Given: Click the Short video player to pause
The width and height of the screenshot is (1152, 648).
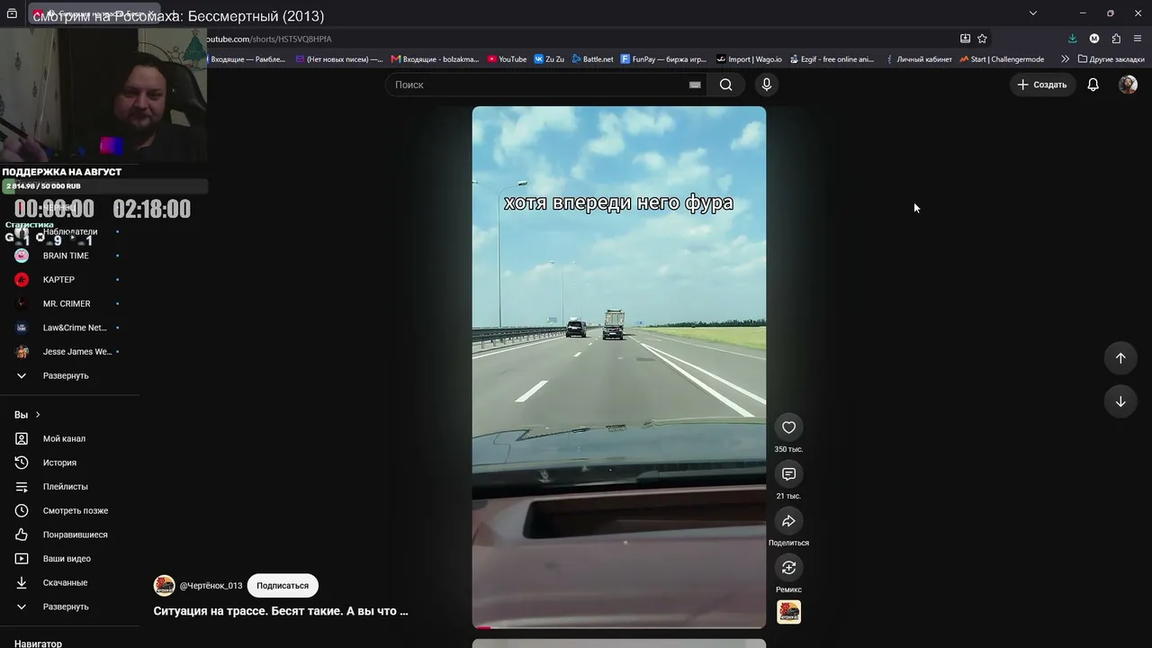Looking at the screenshot, I should click(x=619, y=367).
